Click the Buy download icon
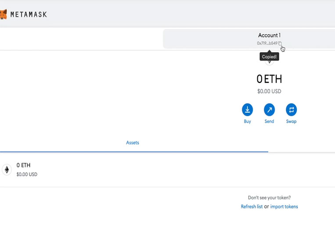This screenshot has width=335, height=237. [x=247, y=110]
